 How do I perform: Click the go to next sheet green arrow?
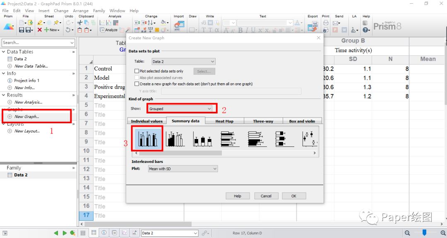point(65,233)
